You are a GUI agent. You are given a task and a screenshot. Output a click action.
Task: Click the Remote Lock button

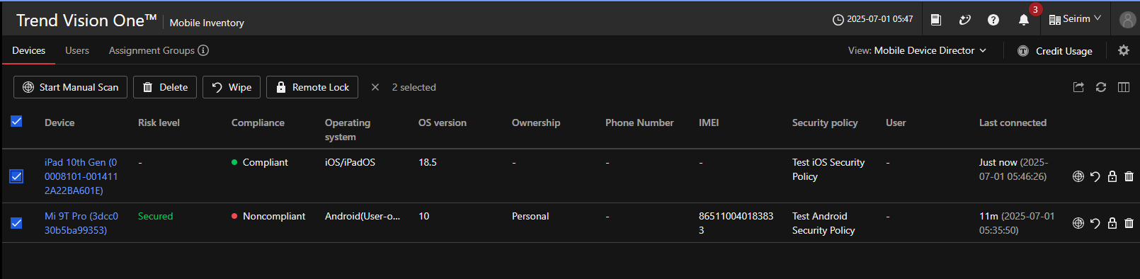[x=312, y=87]
